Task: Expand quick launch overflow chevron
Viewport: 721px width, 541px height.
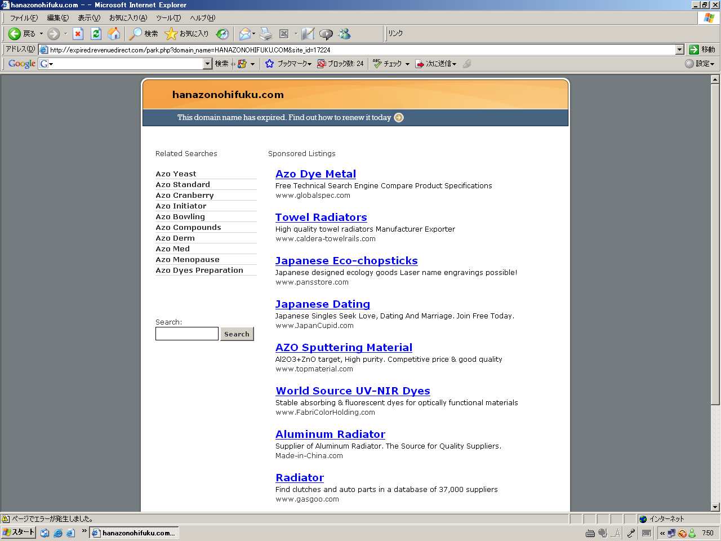Action: (x=84, y=531)
